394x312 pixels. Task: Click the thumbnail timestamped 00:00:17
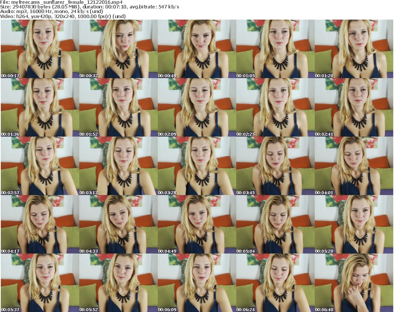40,49
